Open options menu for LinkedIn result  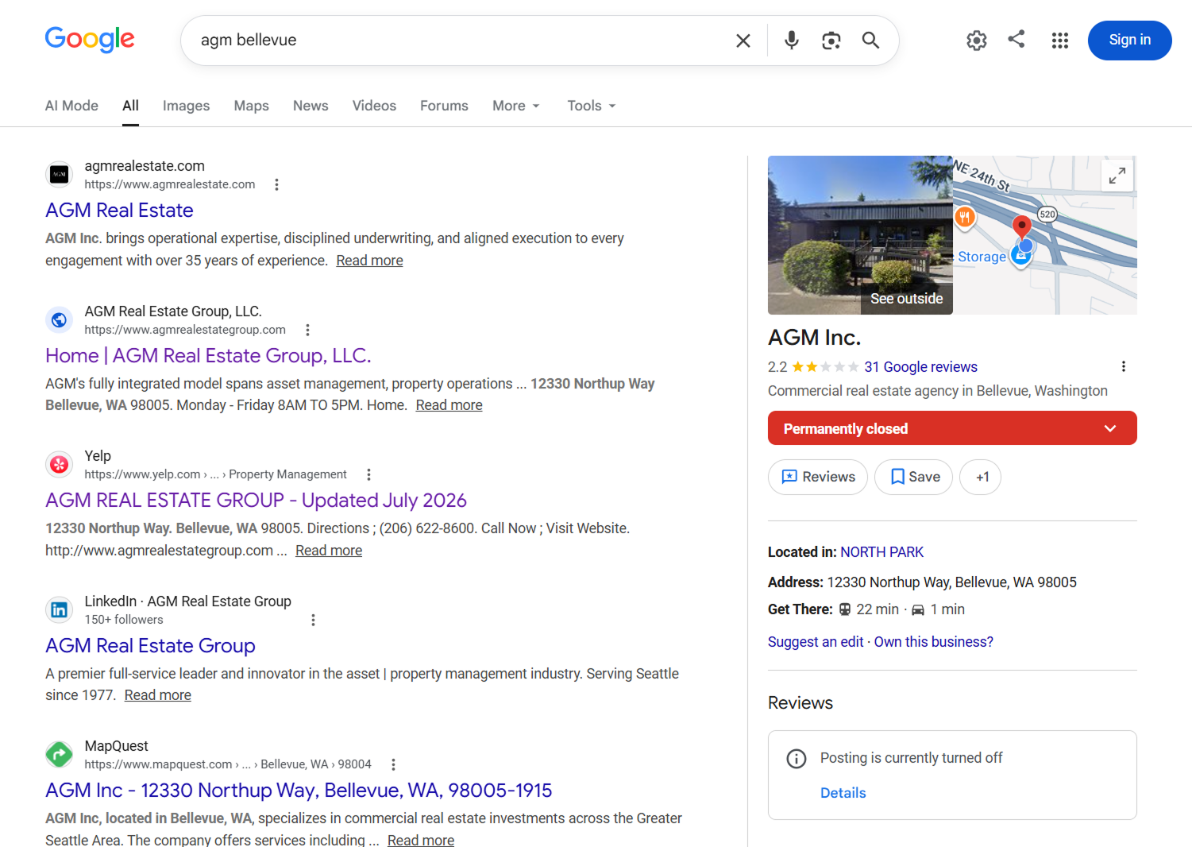coord(313,620)
